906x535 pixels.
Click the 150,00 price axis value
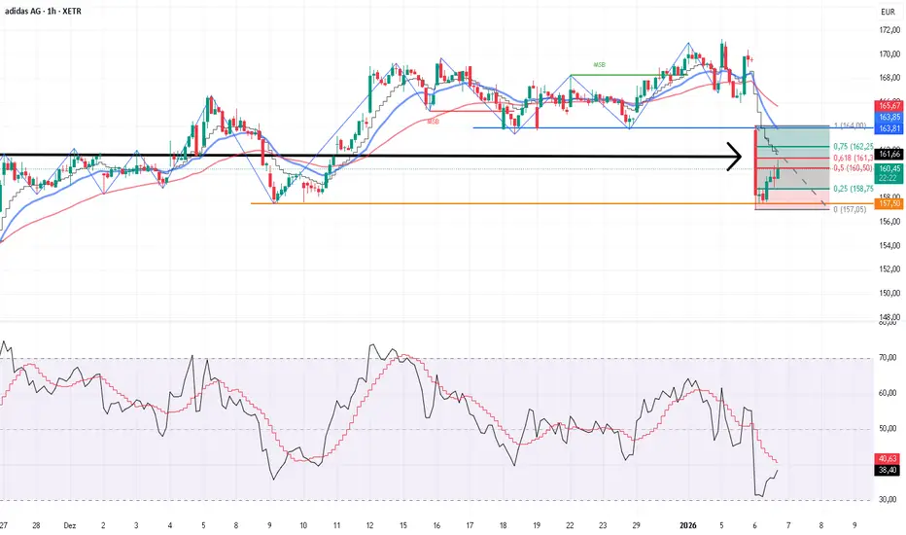point(889,293)
